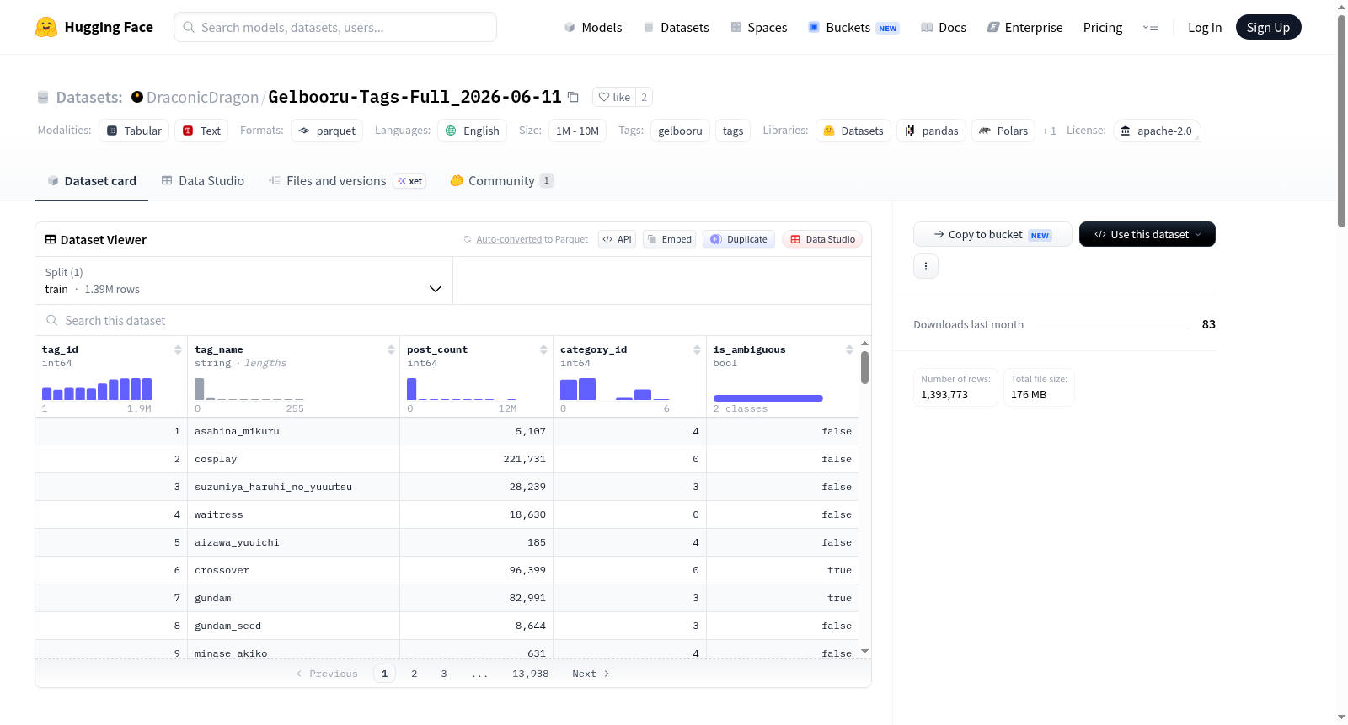Click the Dataset Viewer table icon
The image size is (1348, 725).
coord(51,239)
